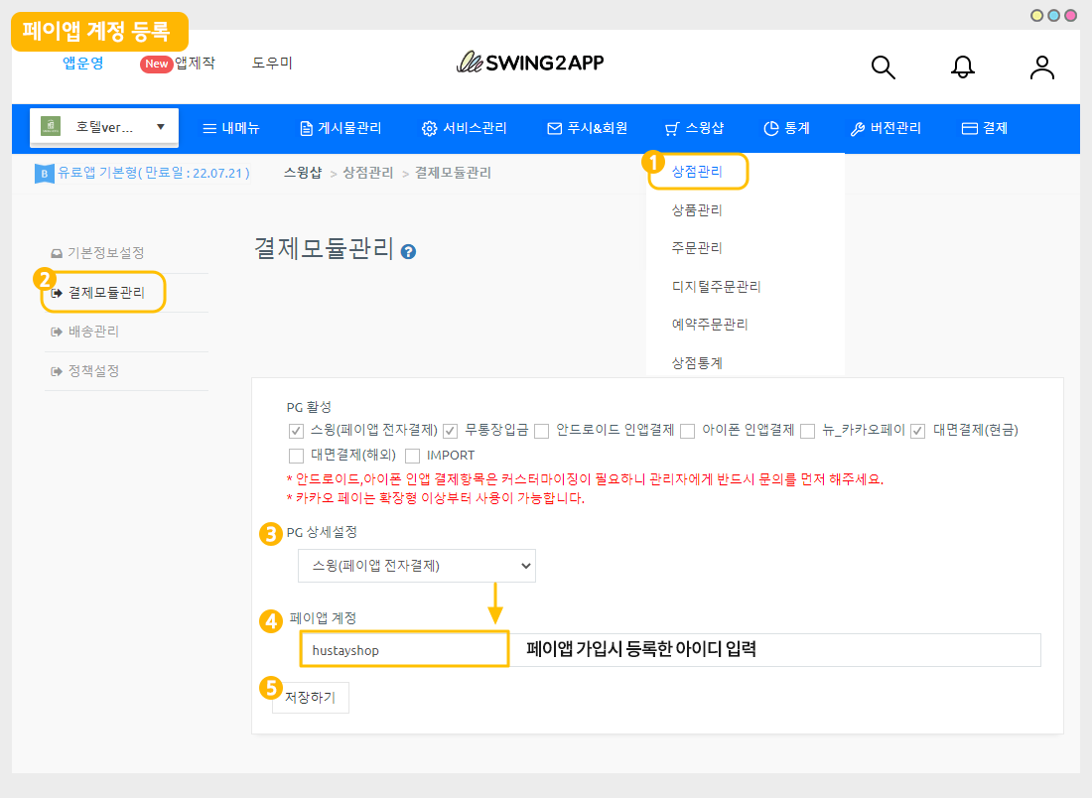Open the 통계 statistics menu
The height and width of the screenshot is (798, 1092).
click(x=786, y=128)
